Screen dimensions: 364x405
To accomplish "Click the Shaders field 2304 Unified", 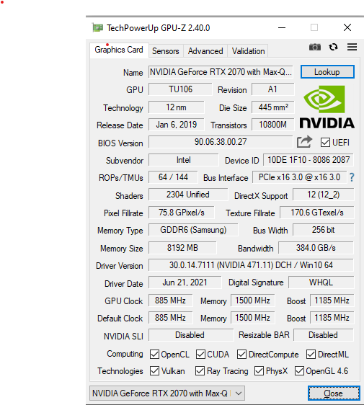I will [188, 195].
